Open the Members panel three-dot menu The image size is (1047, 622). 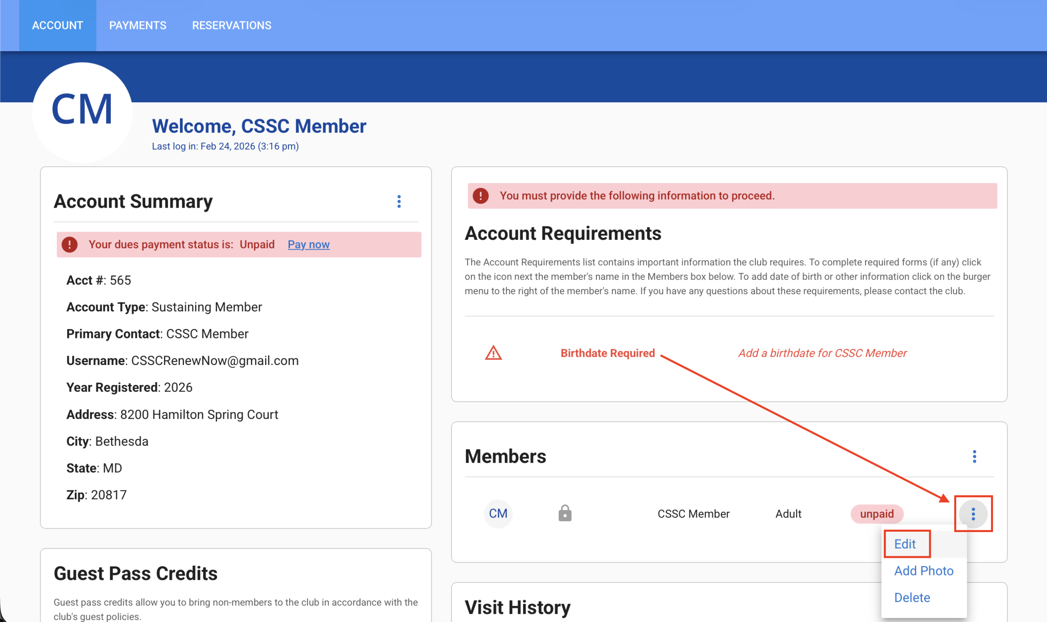[974, 456]
